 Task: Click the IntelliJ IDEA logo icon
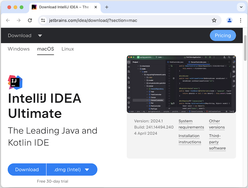click(15, 82)
